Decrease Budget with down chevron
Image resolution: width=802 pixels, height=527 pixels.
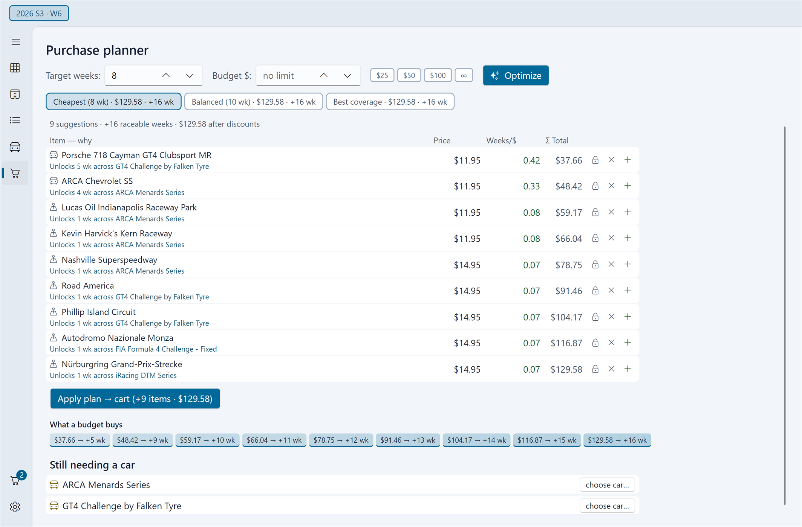[x=347, y=75]
